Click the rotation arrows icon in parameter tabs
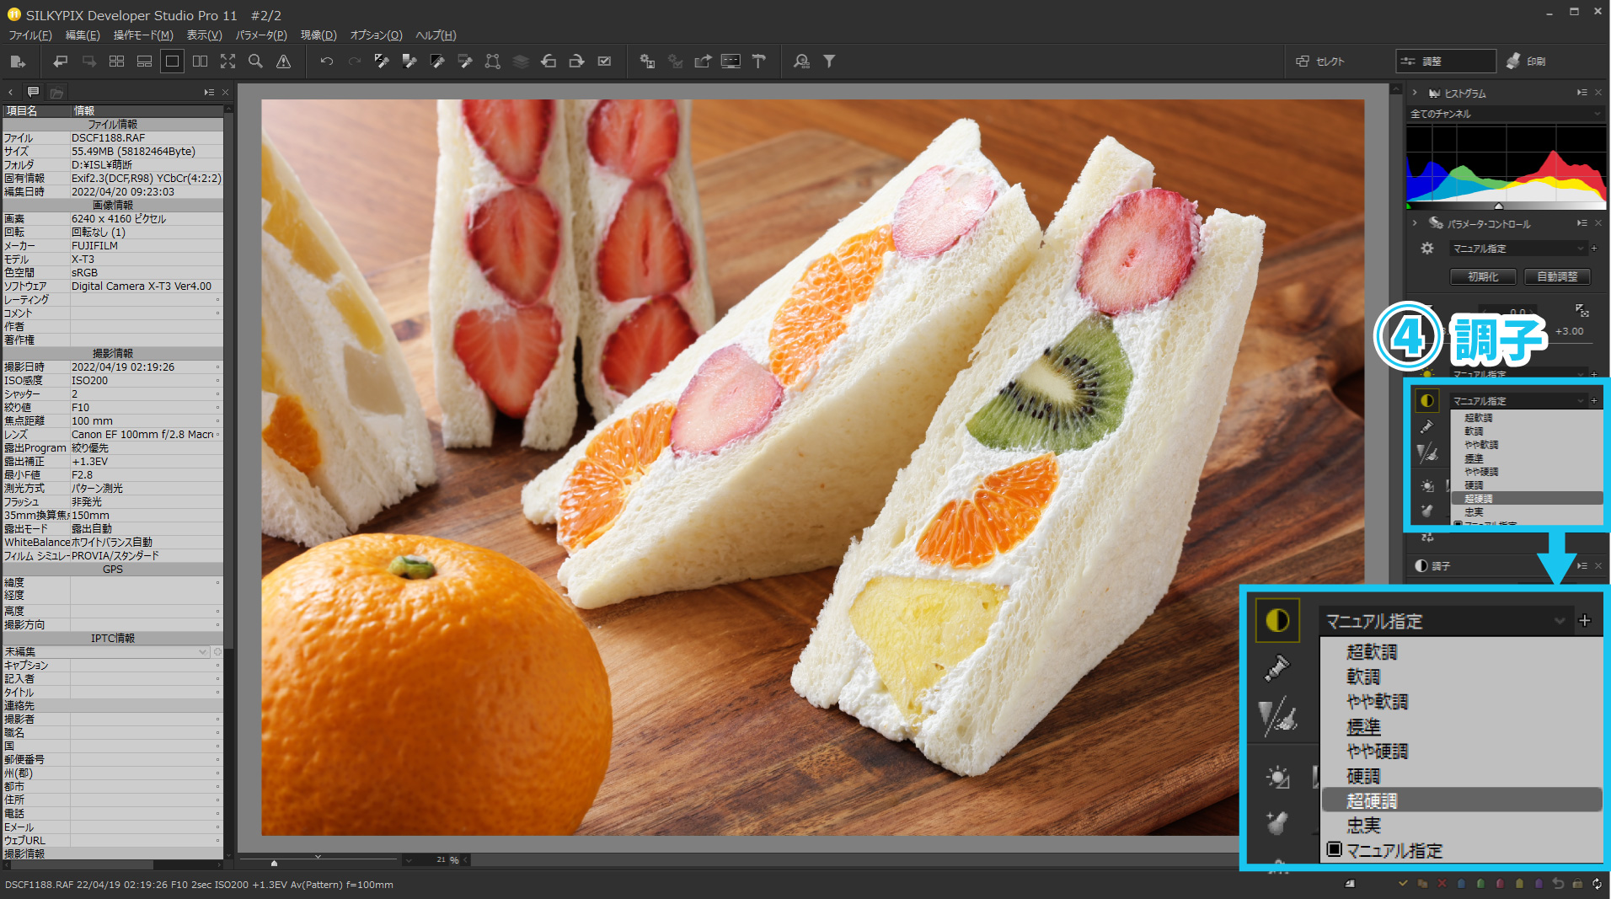Screen dimensions: 1611x899 pyautogui.click(x=1427, y=537)
